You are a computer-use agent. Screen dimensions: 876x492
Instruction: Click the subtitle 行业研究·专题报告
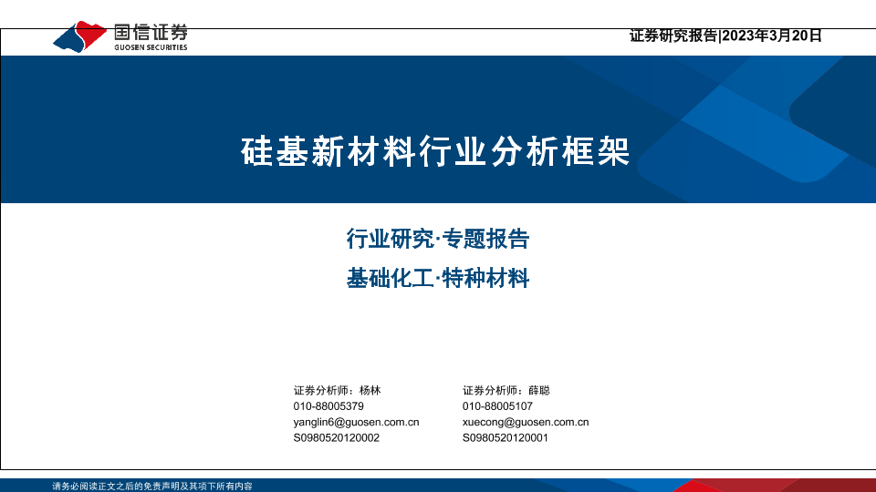pos(438,240)
